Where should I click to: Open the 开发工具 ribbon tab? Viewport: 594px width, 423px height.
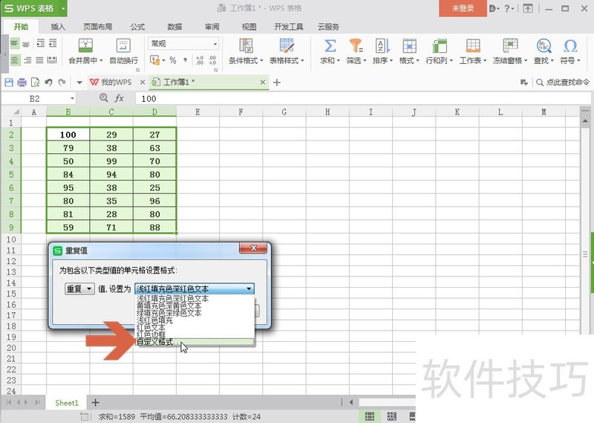coord(289,27)
